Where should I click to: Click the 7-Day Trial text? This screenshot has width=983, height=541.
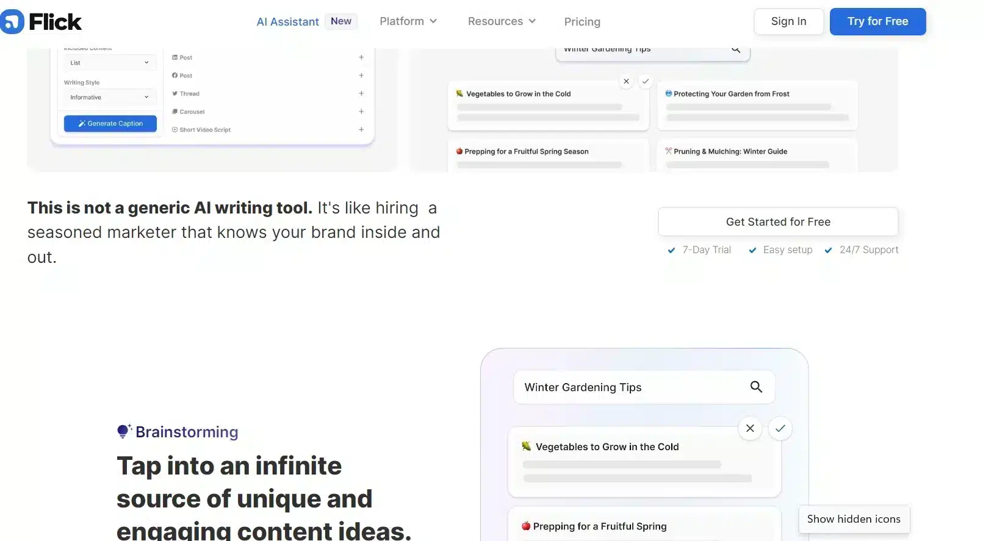(707, 250)
